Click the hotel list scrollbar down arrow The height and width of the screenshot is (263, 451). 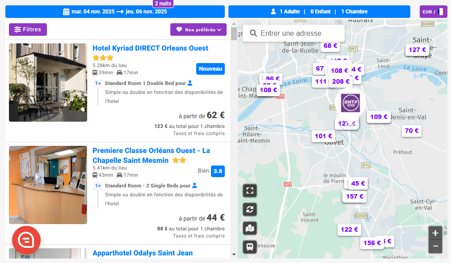click(x=234, y=255)
